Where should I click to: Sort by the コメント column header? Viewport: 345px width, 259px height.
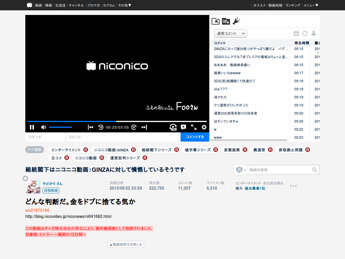tap(220, 43)
